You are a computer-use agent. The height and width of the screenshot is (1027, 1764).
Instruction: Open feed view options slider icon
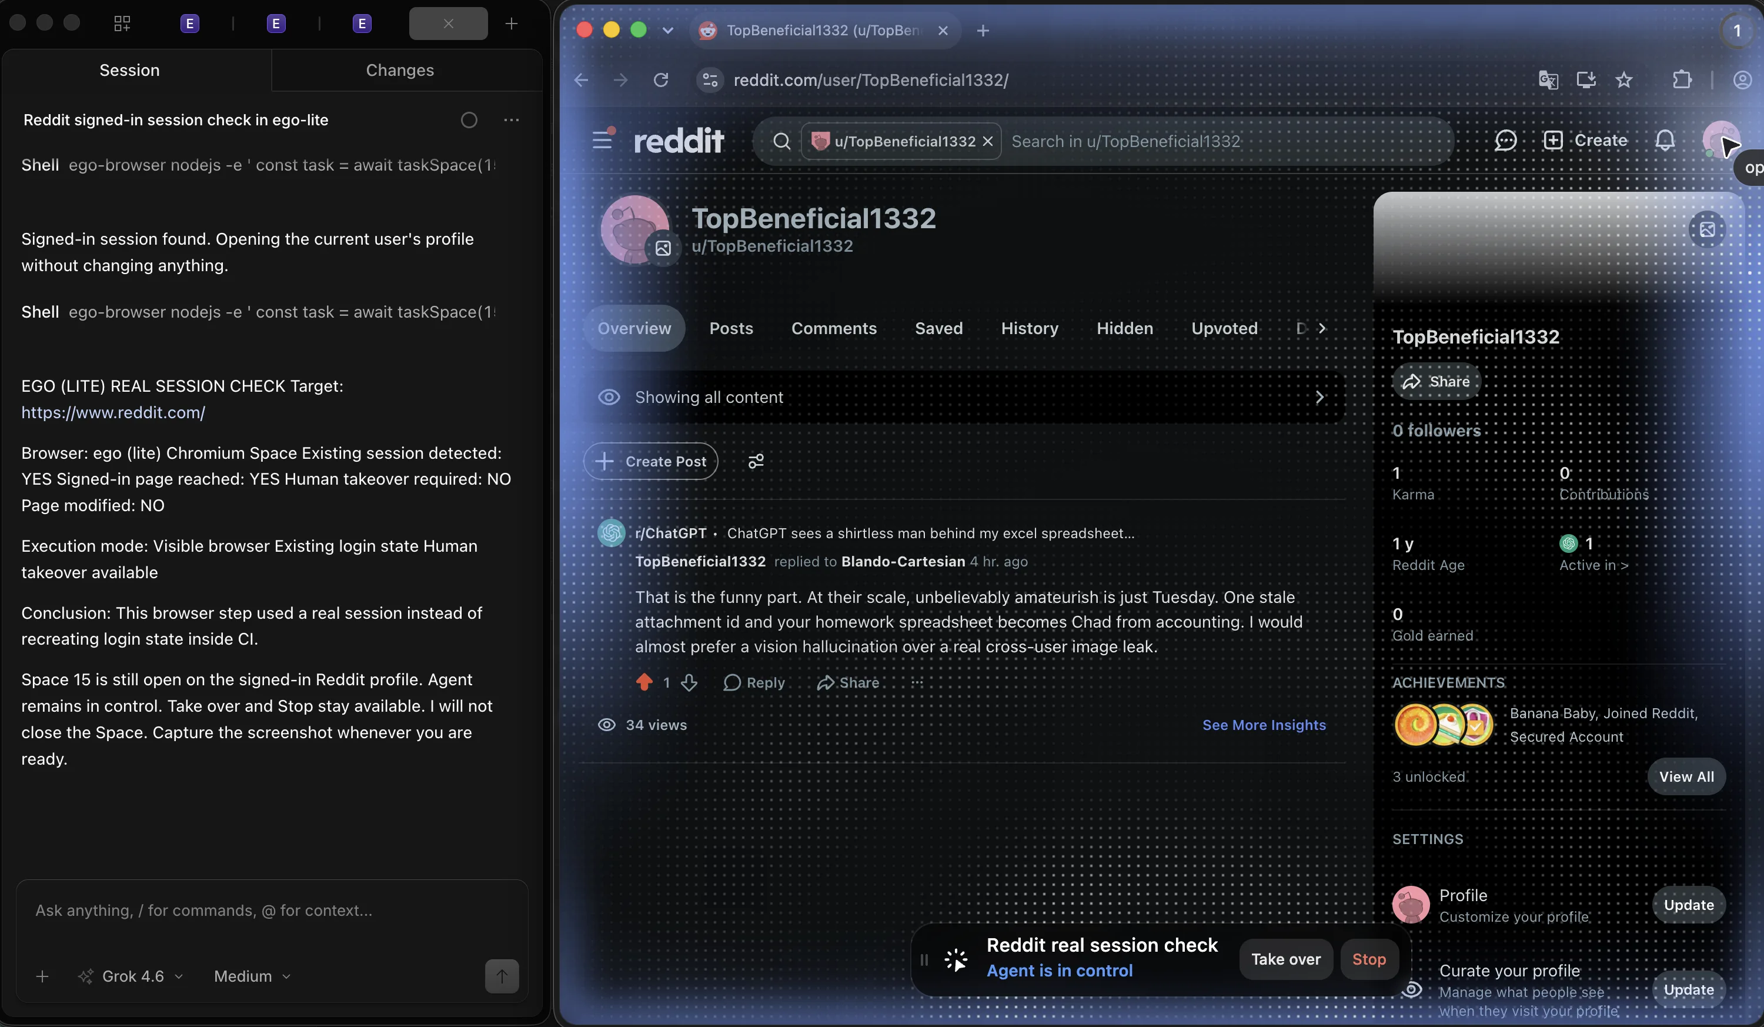pos(756,461)
